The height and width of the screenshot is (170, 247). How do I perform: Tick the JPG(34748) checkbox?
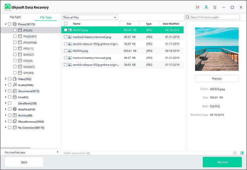(x=15, y=42)
